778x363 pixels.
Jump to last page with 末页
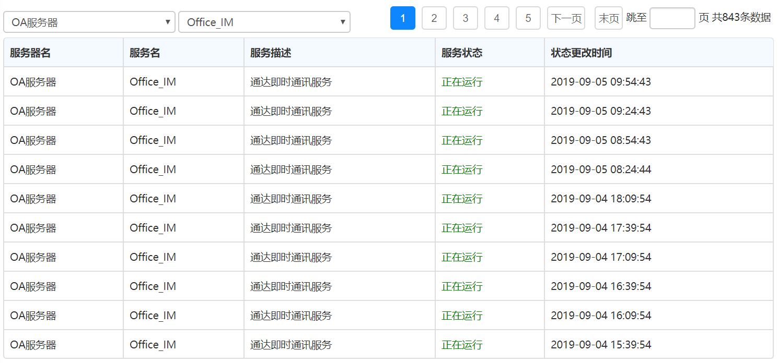[608, 18]
